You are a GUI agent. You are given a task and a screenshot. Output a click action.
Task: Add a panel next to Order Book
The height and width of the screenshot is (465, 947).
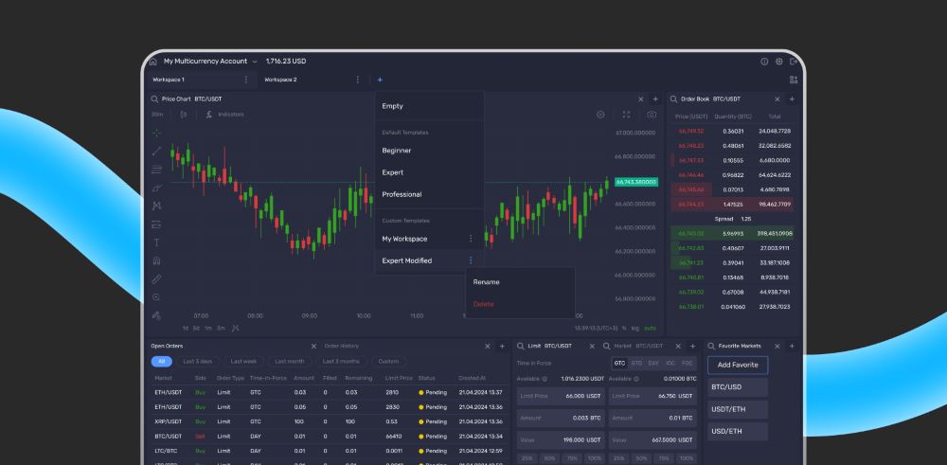pos(792,99)
